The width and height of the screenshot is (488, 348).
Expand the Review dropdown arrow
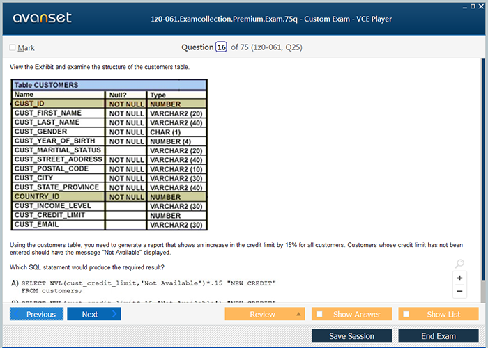[x=299, y=314]
